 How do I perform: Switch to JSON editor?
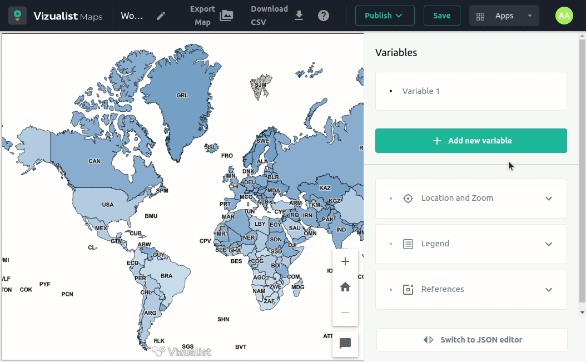[x=472, y=340]
